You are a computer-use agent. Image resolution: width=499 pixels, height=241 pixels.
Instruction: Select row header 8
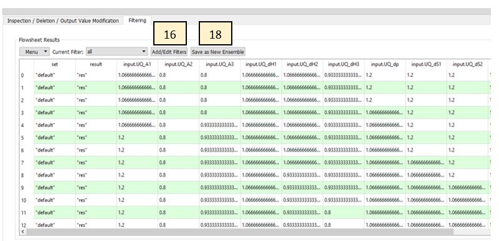[27, 175]
